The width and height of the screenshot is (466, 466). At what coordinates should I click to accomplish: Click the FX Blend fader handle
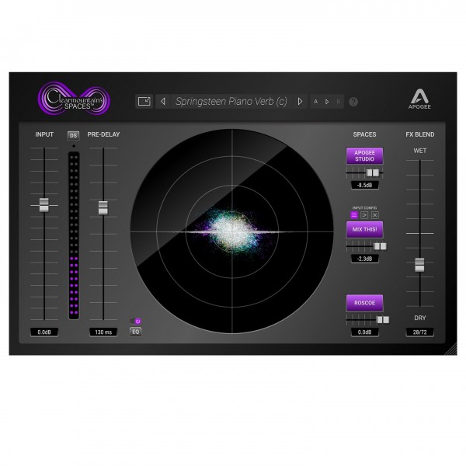(x=419, y=265)
